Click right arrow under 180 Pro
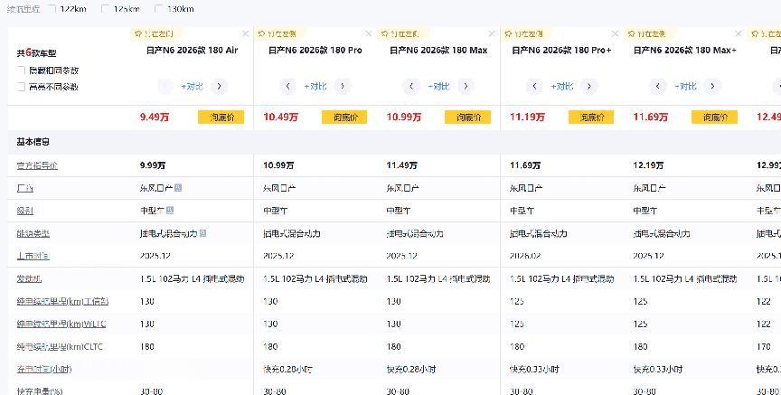Viewport: 781px width, 395px height. click(x=343, y=86)
